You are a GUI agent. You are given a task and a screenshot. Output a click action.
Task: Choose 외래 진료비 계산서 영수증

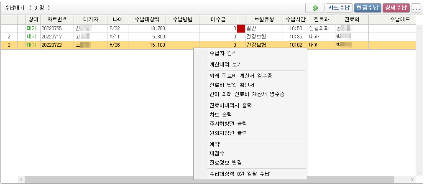click(241, 76)
